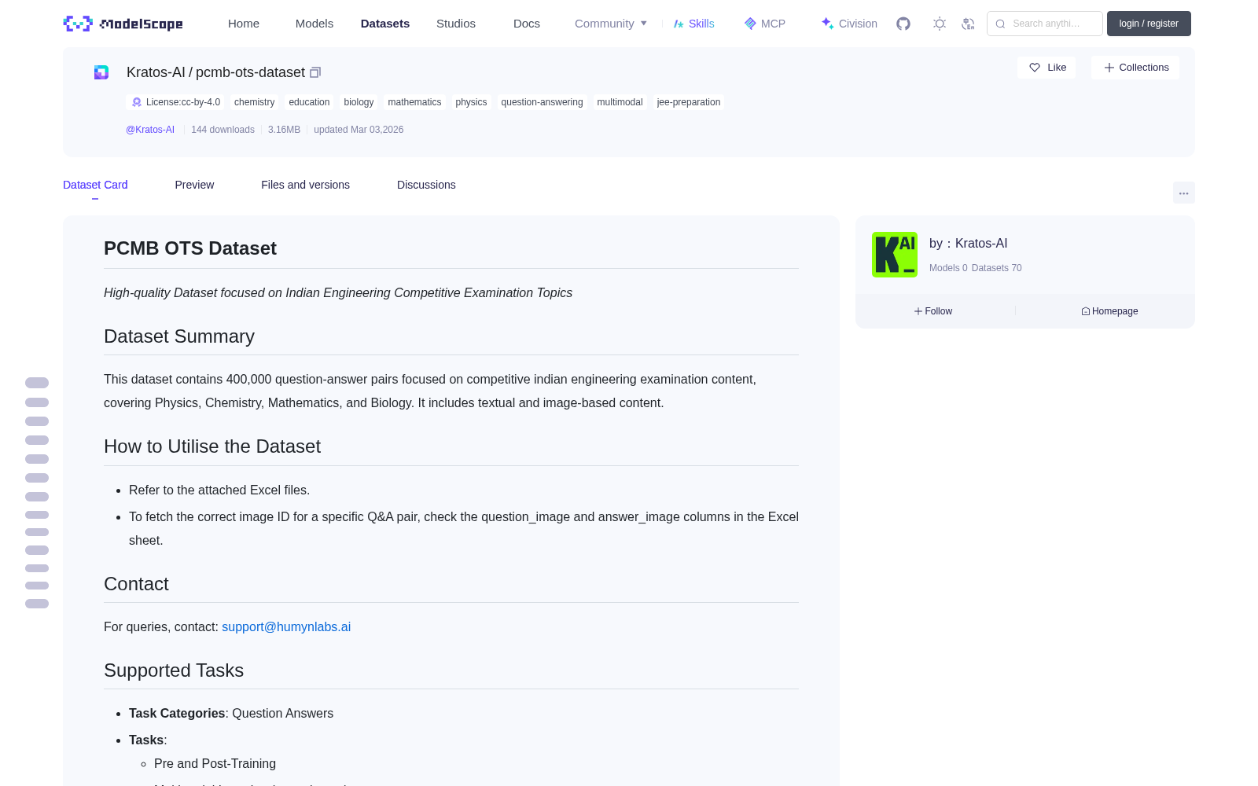Click the license badge icon

[x=137, y=102]
